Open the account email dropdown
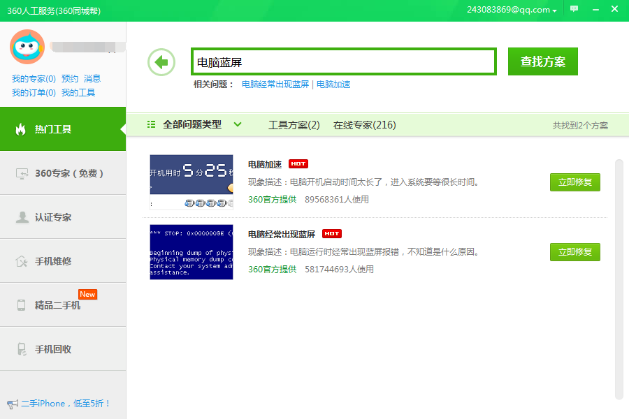This screenshot has width=629, height=419. [x=512, y=10]
